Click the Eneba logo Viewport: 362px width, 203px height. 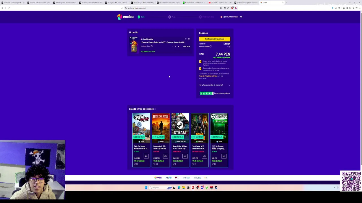[125, 17]
